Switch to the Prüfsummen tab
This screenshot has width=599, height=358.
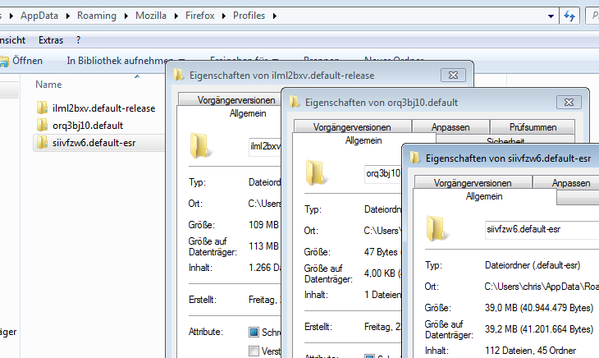point(533,126)
